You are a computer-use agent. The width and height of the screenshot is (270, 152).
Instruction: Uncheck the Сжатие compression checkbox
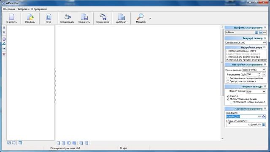pyautogui.click(x=228, y=96)
